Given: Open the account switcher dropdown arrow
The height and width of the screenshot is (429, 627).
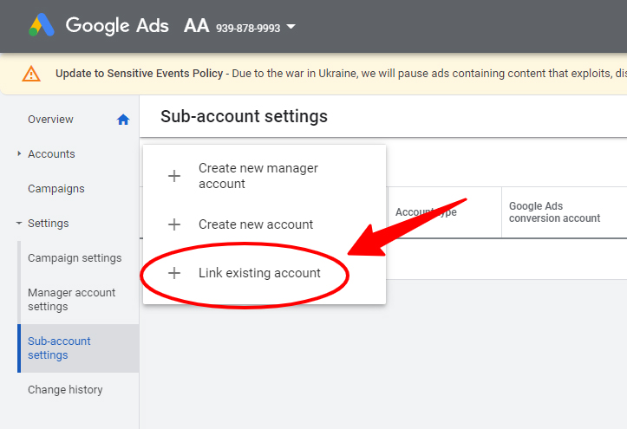Looking at the screenshot, I should [291, 27].
